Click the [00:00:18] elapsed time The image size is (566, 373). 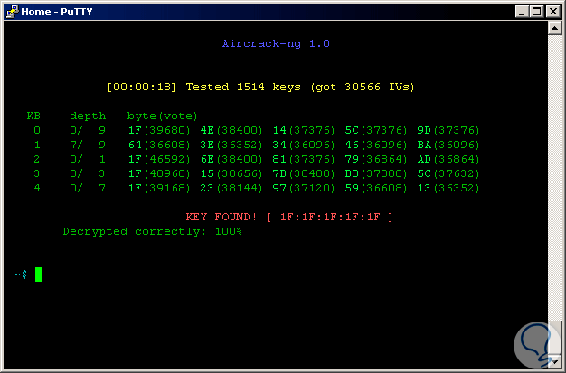(x=141, y=87)
